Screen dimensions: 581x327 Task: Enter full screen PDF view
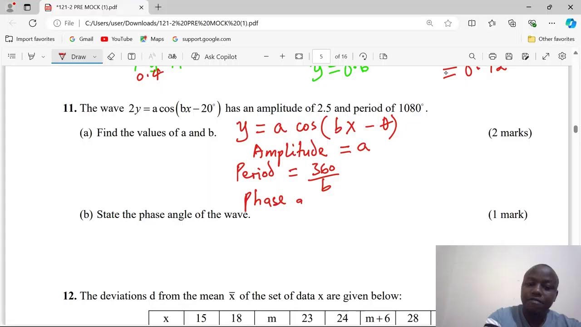pos(546,56)
